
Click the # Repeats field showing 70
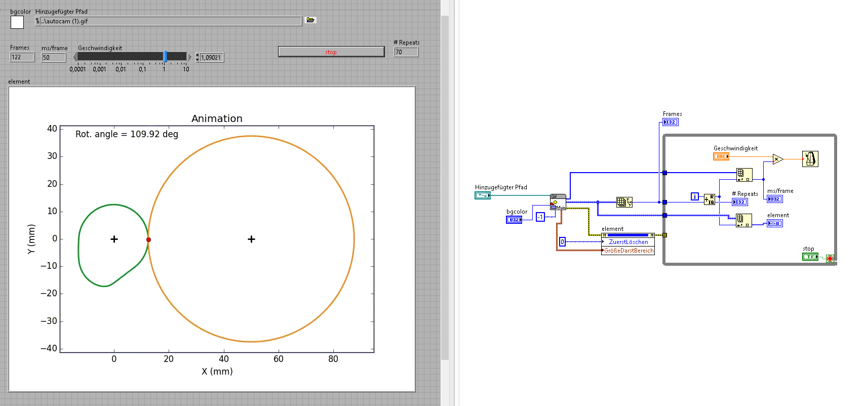pyautogui.click(x=406, y=52)
